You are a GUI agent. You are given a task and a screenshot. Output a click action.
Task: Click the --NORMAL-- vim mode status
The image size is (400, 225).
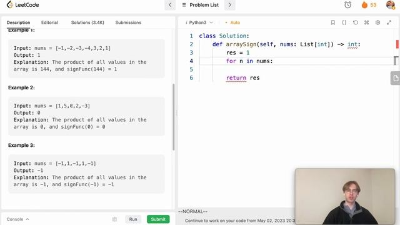click(x=192, y=211)
